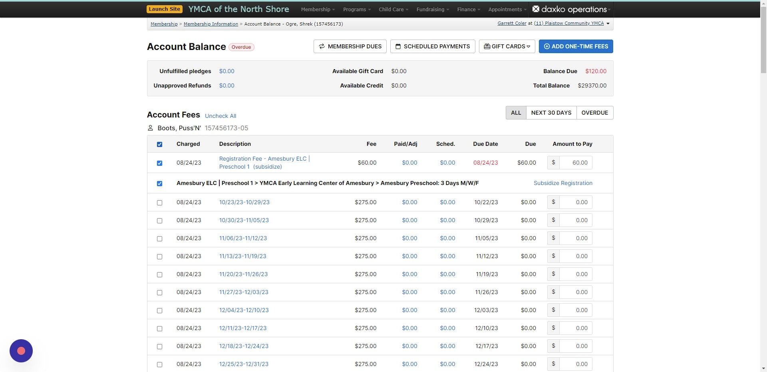Screen dimensions: 767x372
Task: Open the Membership dropdown menu
Action: click(x=318, y=9)
